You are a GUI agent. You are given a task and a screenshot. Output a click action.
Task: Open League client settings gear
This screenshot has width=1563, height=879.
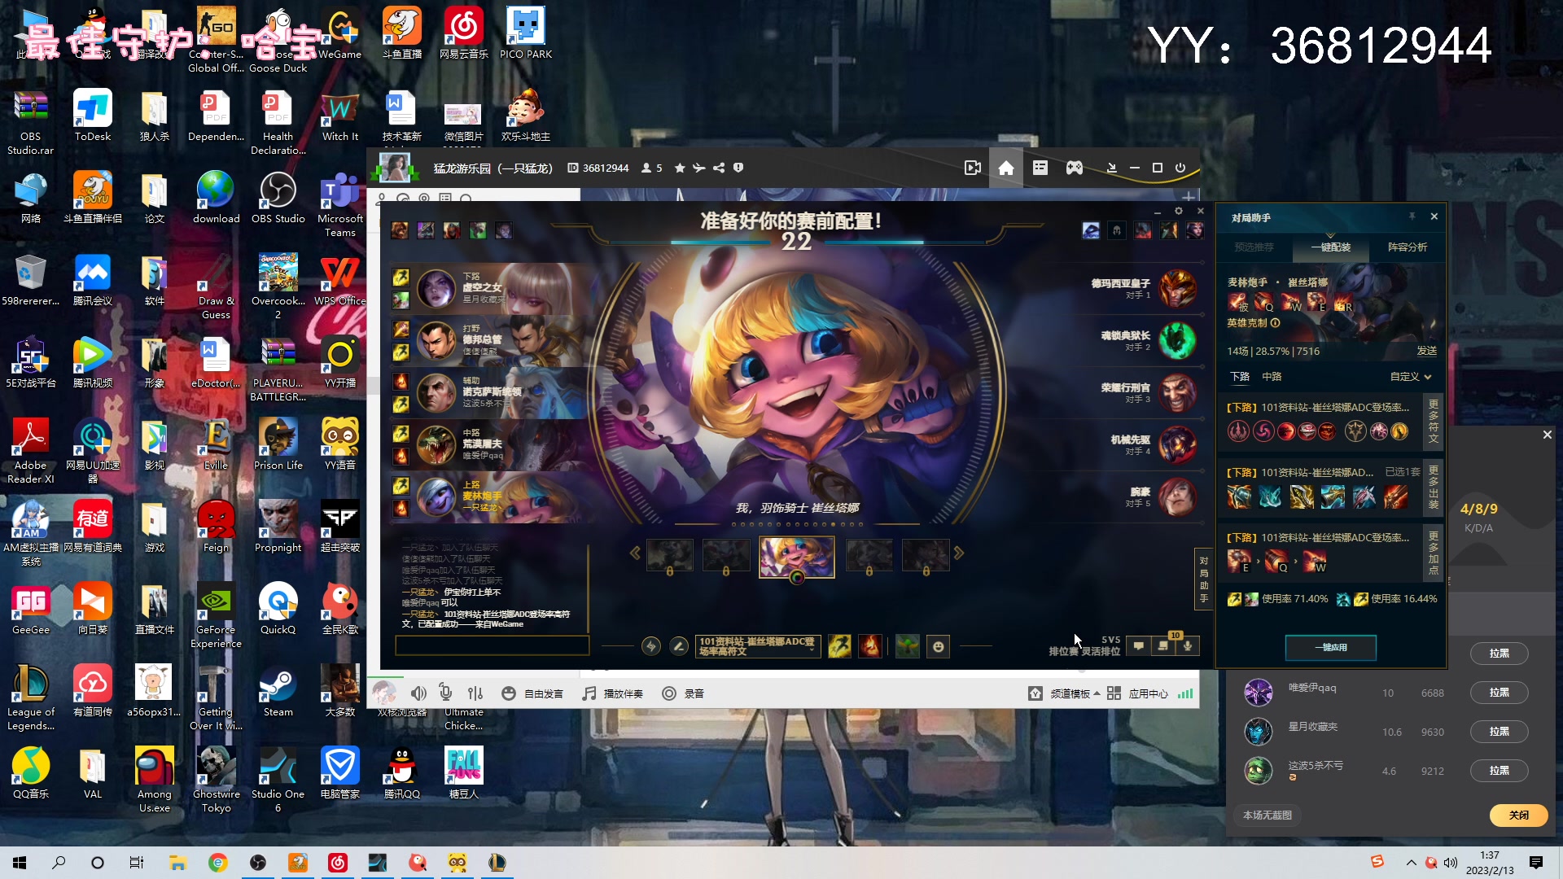(x=1178, y=212)
